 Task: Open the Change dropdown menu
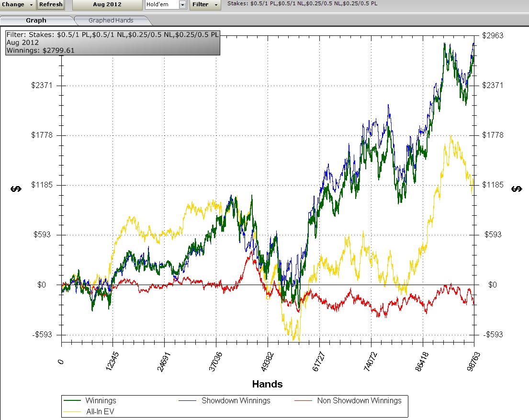[18, 4]
